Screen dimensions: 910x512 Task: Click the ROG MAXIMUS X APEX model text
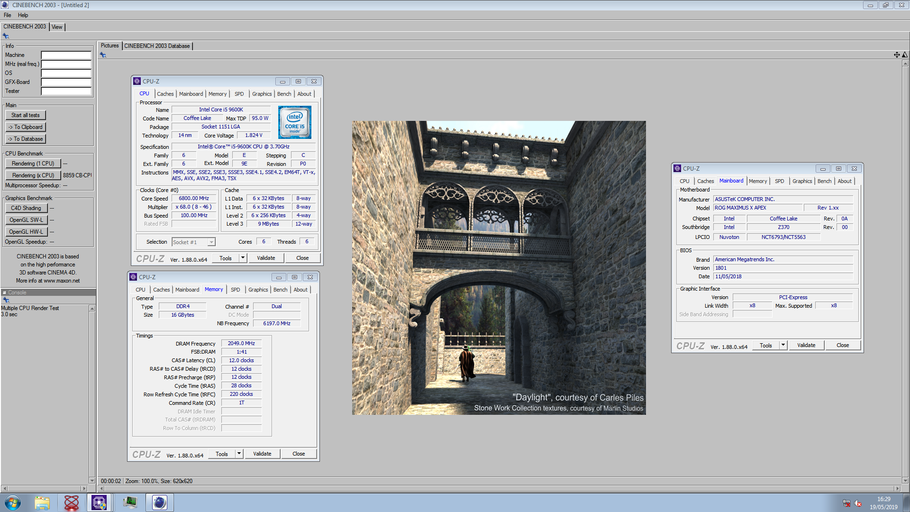click(740, 208)
